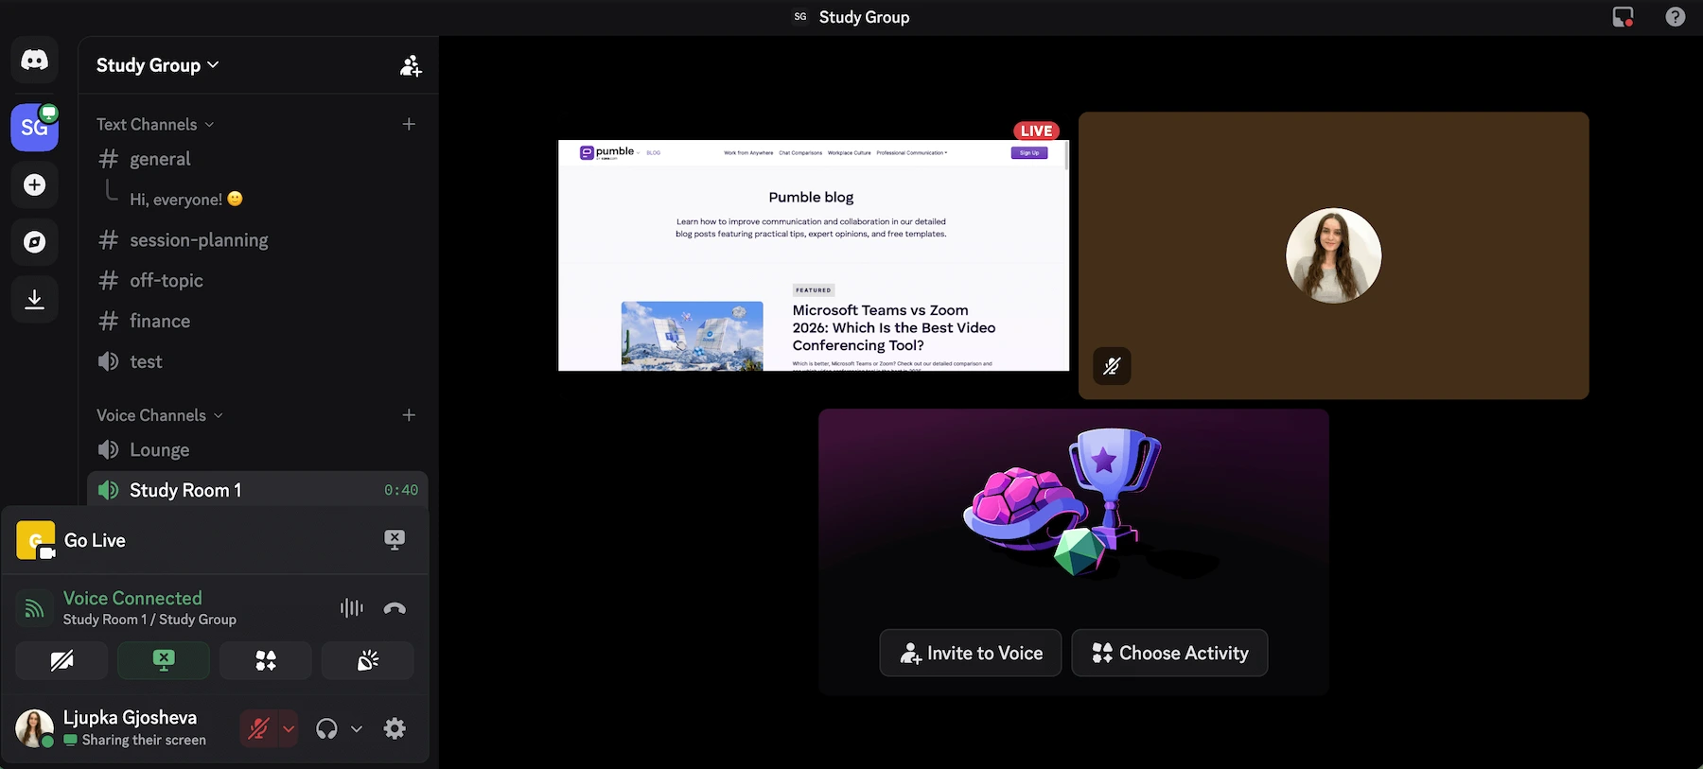The height and width of the screenshot is (769, 1703).
Task: Open Explore Discoverable Servers compass icon
Action: click(x=35, y=242)
